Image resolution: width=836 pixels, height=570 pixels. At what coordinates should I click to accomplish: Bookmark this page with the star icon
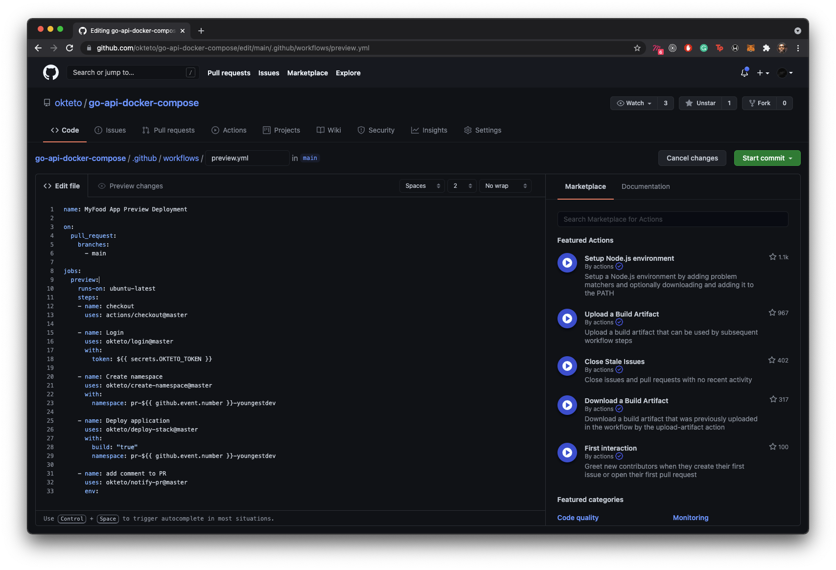(x=637, y=48)
